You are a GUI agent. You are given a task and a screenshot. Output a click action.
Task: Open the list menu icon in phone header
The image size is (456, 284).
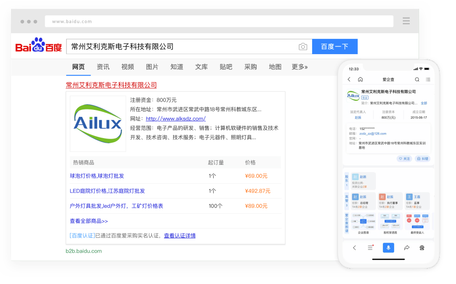[428, 79]
